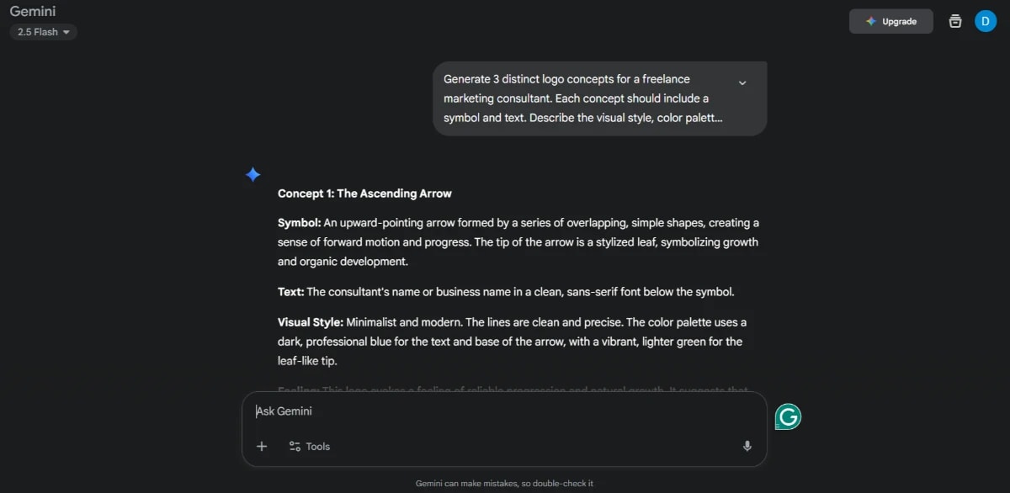Click the Gemini can make mistakes disclaimer

(504, 484)
